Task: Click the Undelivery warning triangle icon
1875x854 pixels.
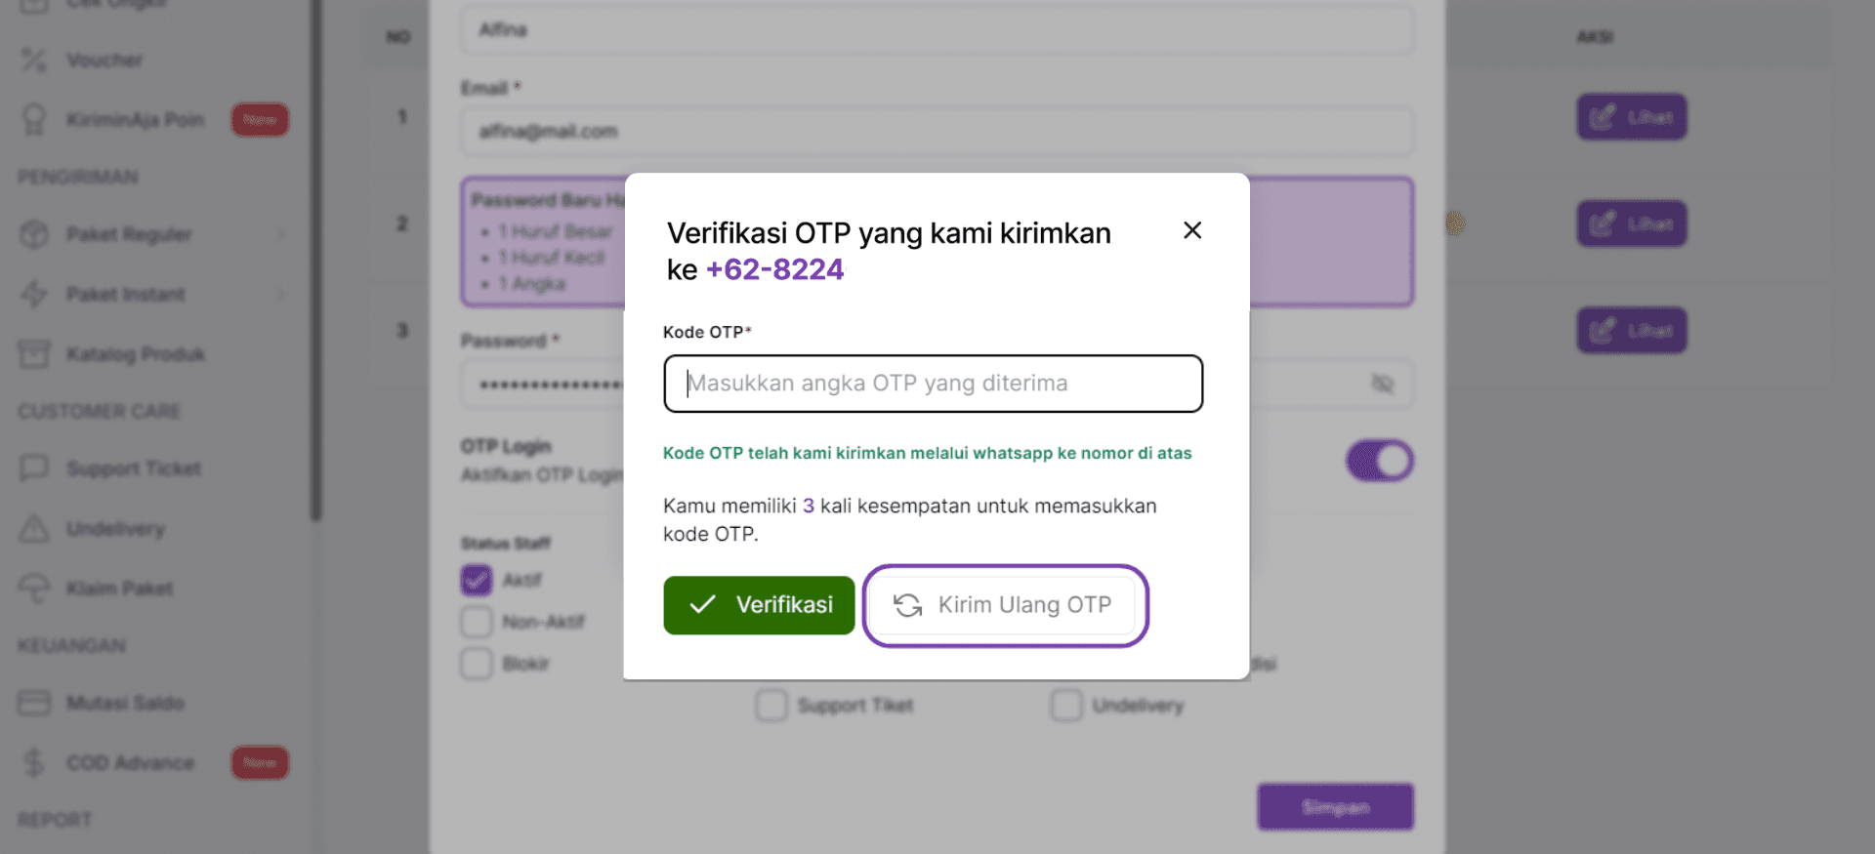Action: (34, 529)
